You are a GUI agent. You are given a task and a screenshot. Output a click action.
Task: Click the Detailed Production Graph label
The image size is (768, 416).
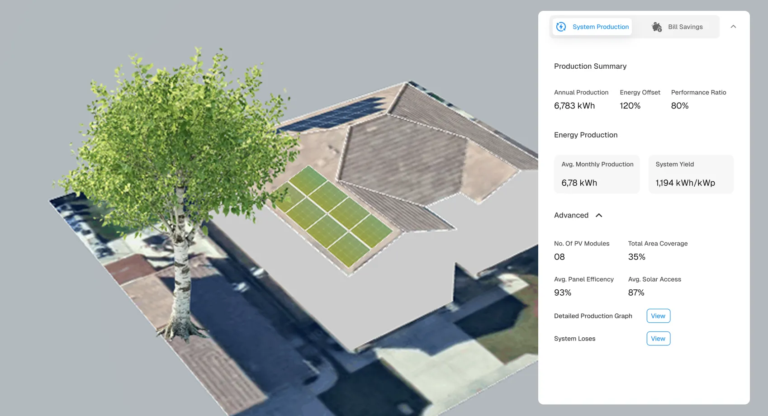pyautogui.click(x=593, y=316)
